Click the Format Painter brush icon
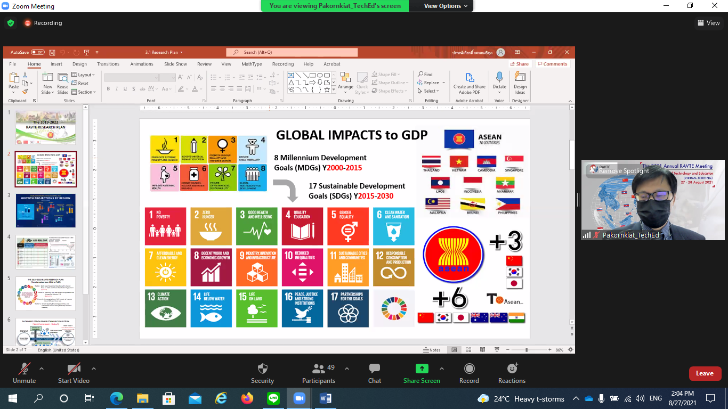 (25, 91)
